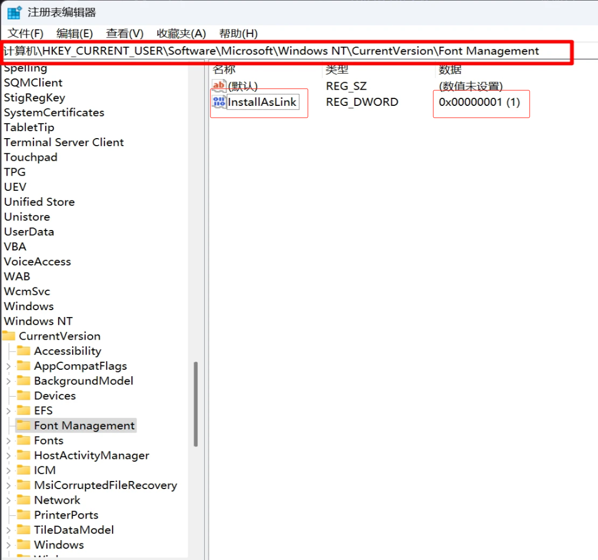
Task: Click the InstallAsLink DWORD value icon
Action: [219, 102]
